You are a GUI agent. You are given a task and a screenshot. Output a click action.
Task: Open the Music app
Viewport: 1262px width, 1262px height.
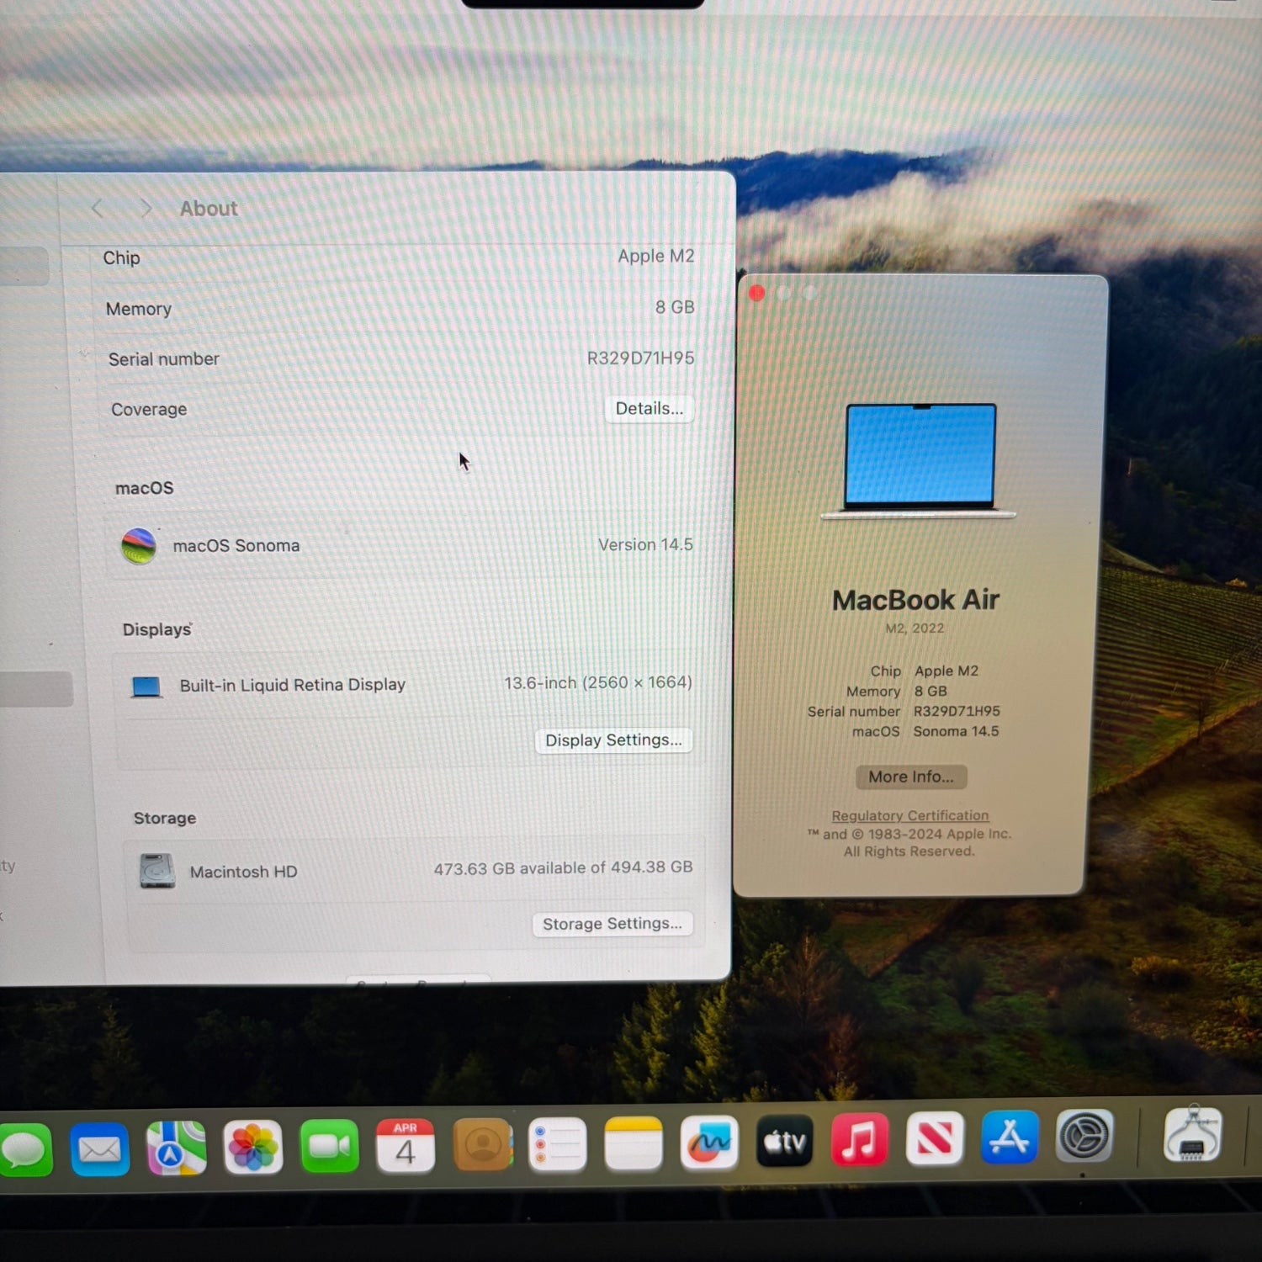tap(859, 1141)
